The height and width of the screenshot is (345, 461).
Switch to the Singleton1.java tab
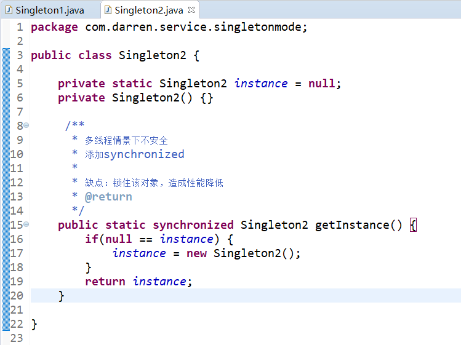coord(49,10)
